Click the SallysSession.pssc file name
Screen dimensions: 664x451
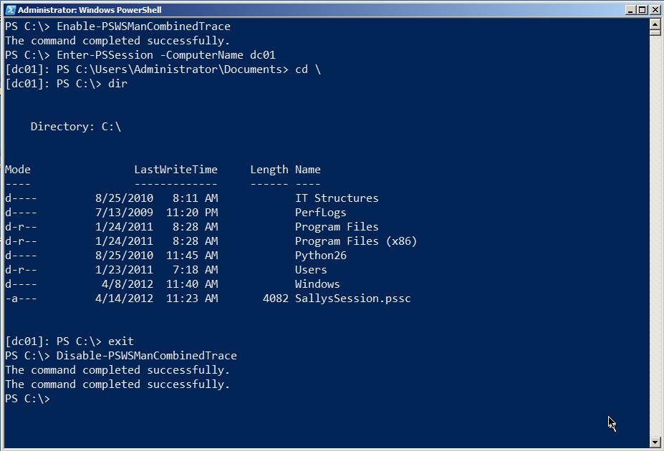click(352, 299)
